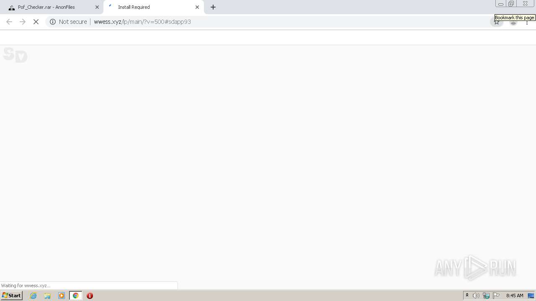Screen dimensions: 536x301
Task: Open the Chrome three-dot menu
Action: click(x=527, y=22)
